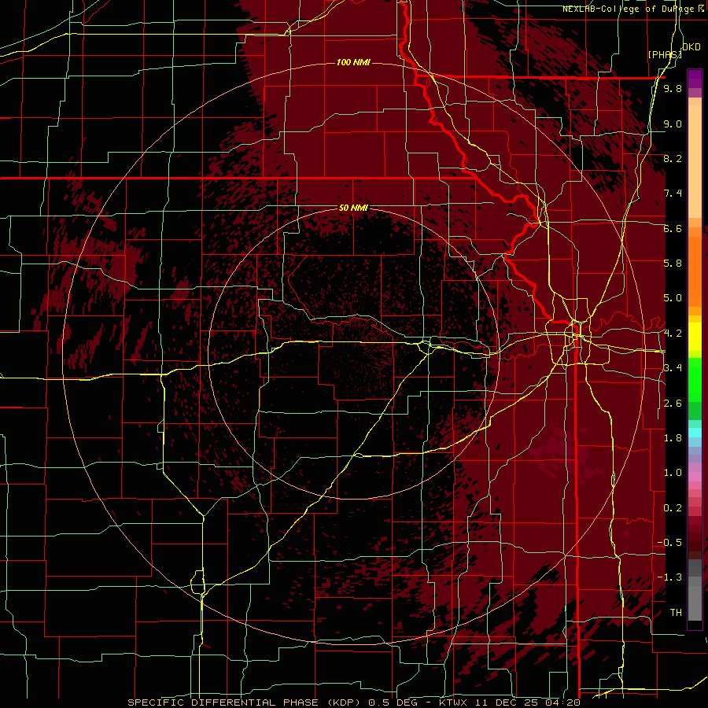Click the 11 DEC 25 date in the caption
Screen dimensions: 708x708
507,702
